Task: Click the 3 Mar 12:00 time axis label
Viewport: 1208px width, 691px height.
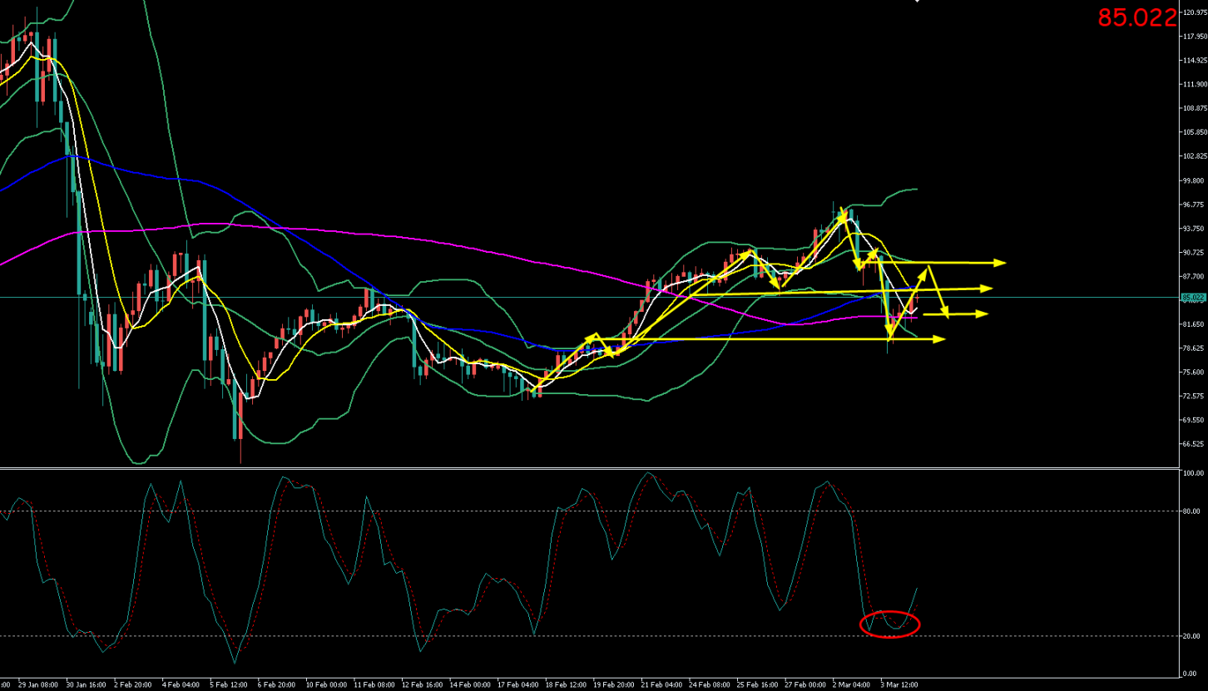Action: pos(899,685)
